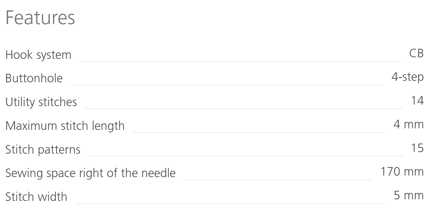Select the 5 mm stitch width value
Image resolution: width=431 pixels, height=221 pixels.
(408, 195)
